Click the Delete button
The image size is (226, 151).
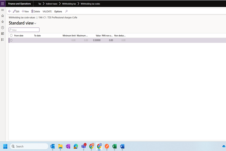click(x=36, y=11)
